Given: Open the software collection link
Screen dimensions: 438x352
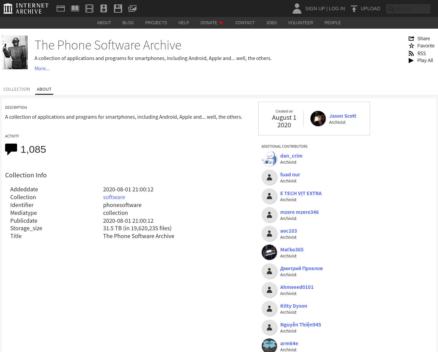Looking at the screenshot, I should click(x=114, y=197).
